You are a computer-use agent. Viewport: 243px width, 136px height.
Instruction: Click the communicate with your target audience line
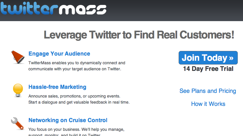(75, 69)
